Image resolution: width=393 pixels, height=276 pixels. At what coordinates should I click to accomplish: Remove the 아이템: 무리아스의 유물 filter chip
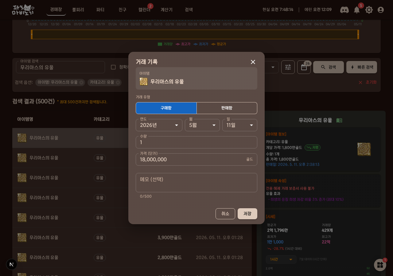81,82
